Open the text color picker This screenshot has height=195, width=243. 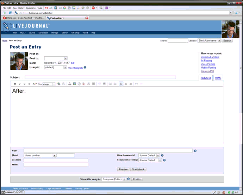35,84
